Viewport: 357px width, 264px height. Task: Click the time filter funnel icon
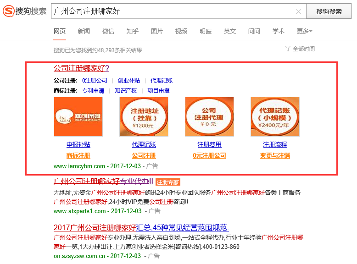288,49
